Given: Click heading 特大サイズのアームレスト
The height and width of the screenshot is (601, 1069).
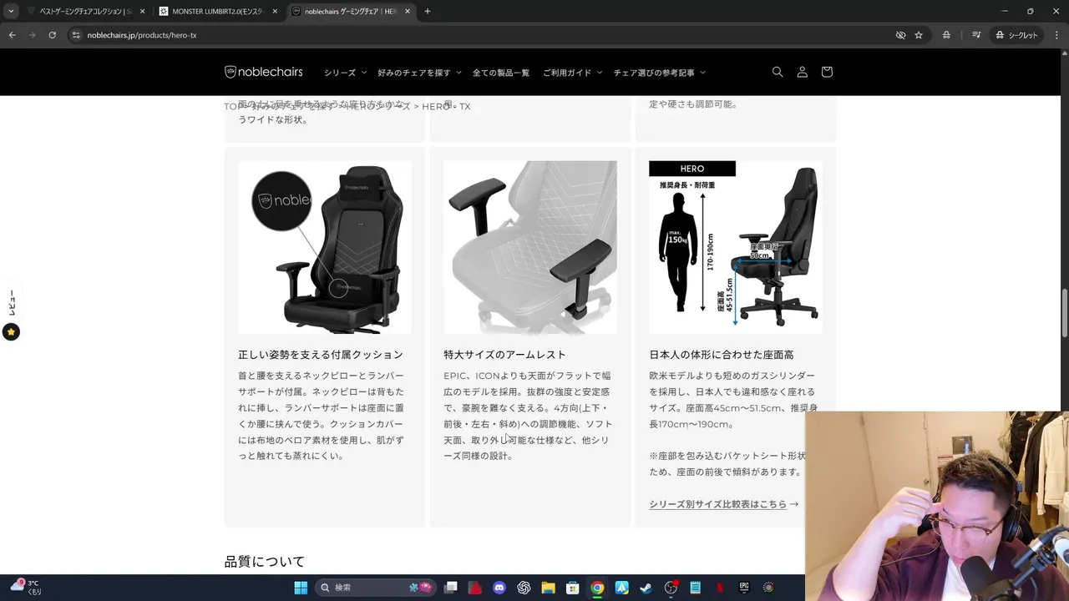Looking at the screenshot, I should click(x=504, y=355).
